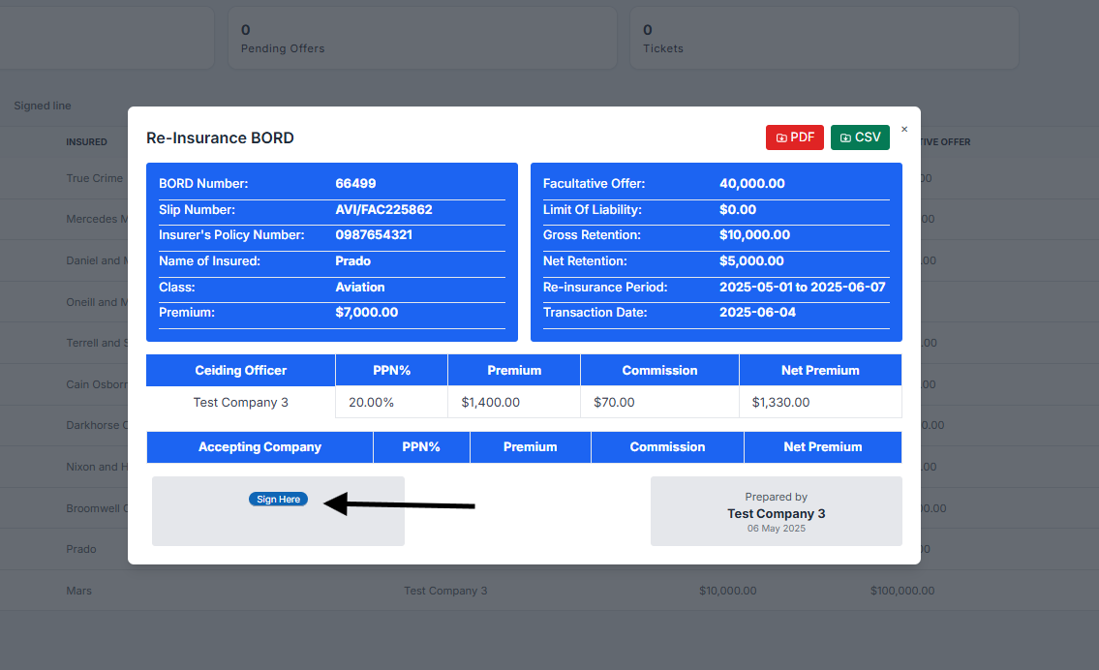Screen dimensions: 1099x670
Task: Click the Ceiding Officer column header
Action: [240, 370]
